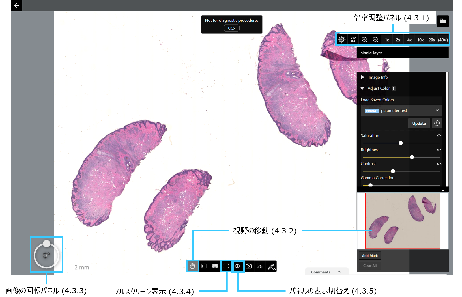Enter fullscreen display mode
This screenshot has width=462, height=297.
pyautogui.click(x=226, y=266)
